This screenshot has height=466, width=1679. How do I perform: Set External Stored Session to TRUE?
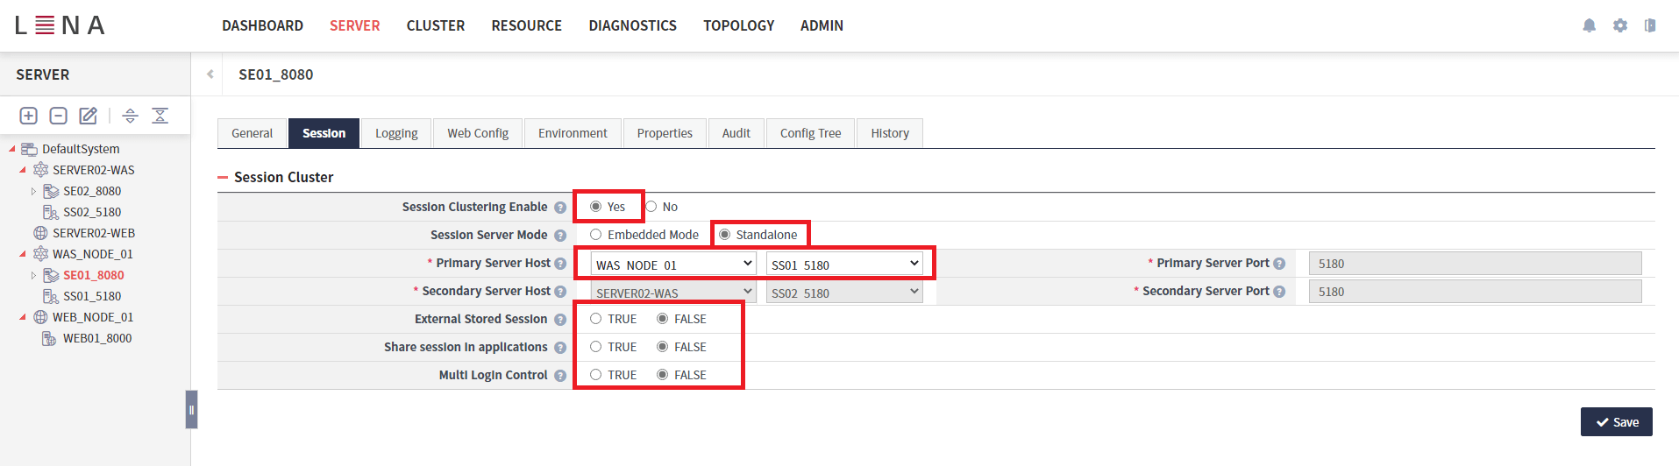click(x=596, y=319)
